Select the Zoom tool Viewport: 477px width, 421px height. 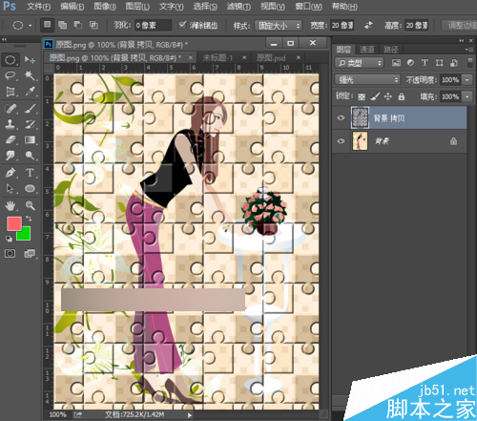tap(30, 205)
